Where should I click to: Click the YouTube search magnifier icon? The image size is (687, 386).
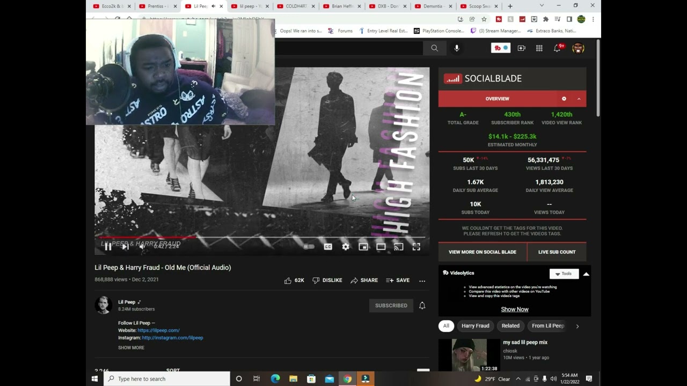click(x=434, y=48)
